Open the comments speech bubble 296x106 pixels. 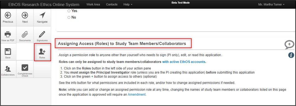click(x=289, y=45)
